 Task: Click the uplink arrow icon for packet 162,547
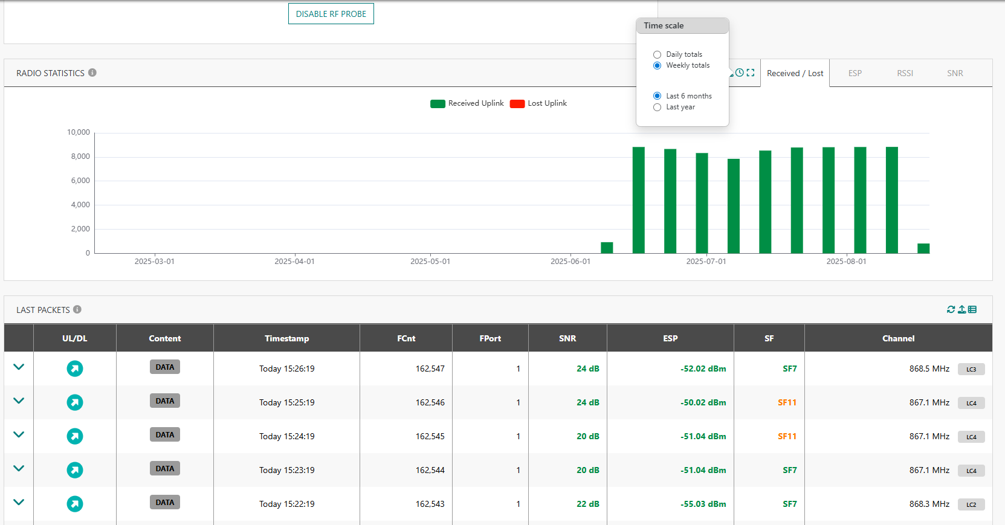[75, 369]
